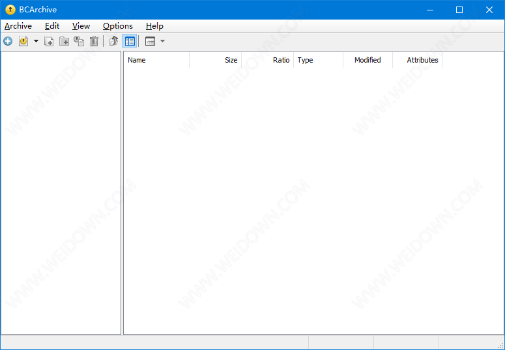Click the extract files key-and-document icon
Viewport: 505px width, 350px height.
pos(79,41)
